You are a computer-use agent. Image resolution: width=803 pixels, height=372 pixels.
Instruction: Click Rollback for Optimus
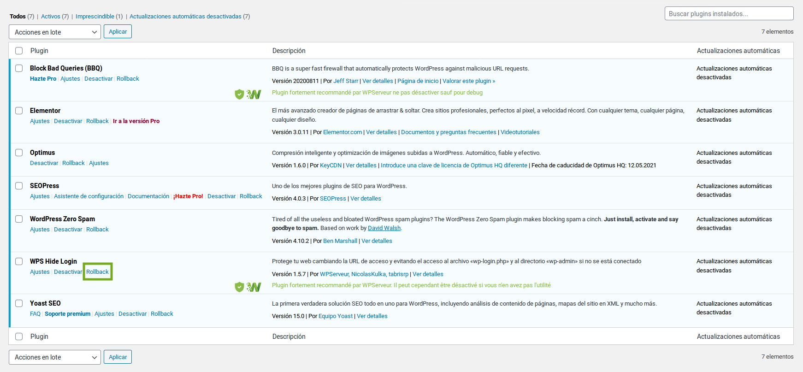[73, 163]
